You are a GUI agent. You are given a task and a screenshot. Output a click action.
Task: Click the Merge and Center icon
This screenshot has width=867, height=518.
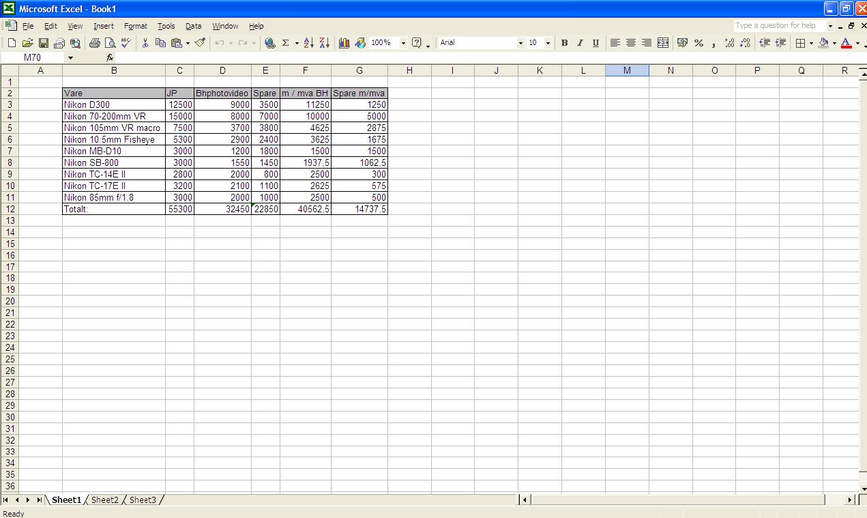(663, 43)
